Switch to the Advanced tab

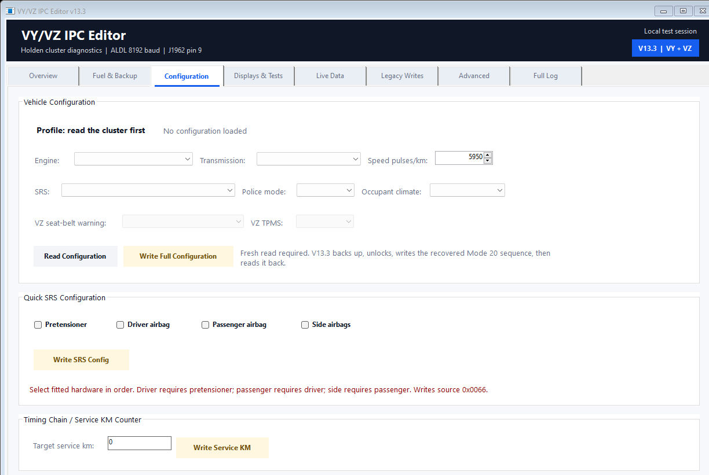pos(474,76)
